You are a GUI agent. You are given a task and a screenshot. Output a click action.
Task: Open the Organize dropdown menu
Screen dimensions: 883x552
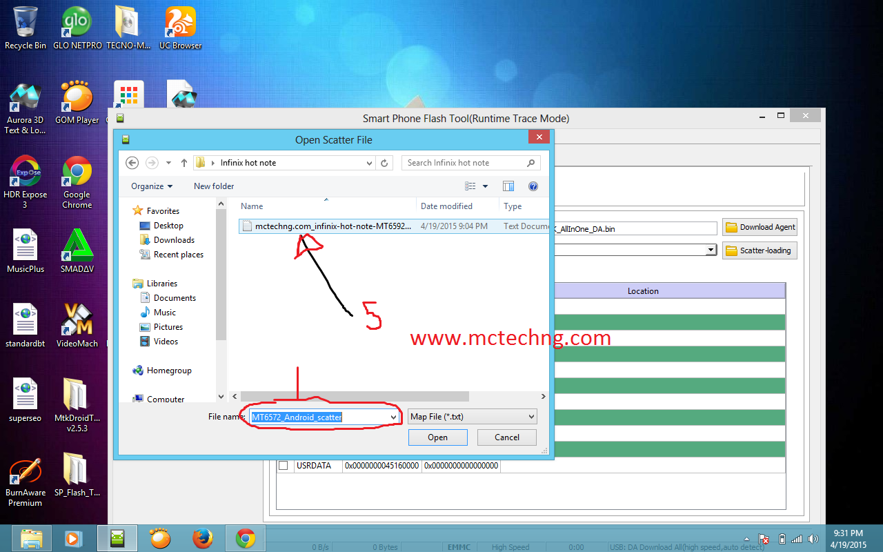coord(152,186)
